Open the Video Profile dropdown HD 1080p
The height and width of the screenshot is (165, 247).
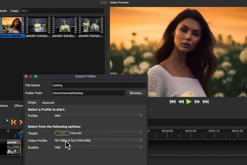click(99, 141)
